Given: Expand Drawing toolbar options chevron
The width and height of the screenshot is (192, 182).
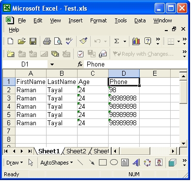Looking at the screenshot, I should (x=185, y=163).
